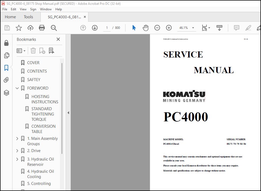Zoom in with the plus icon
The image size is (261, 191).
click(x=169, y=28)
